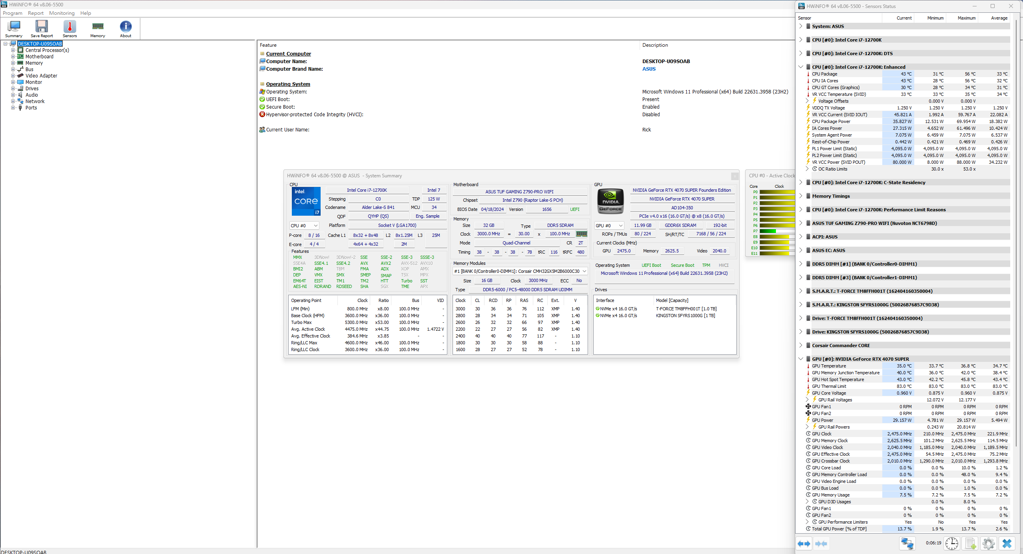1023x554 pixels.
Task: Click the Secure Boot green check icon
Action: (x=262, y=107)
